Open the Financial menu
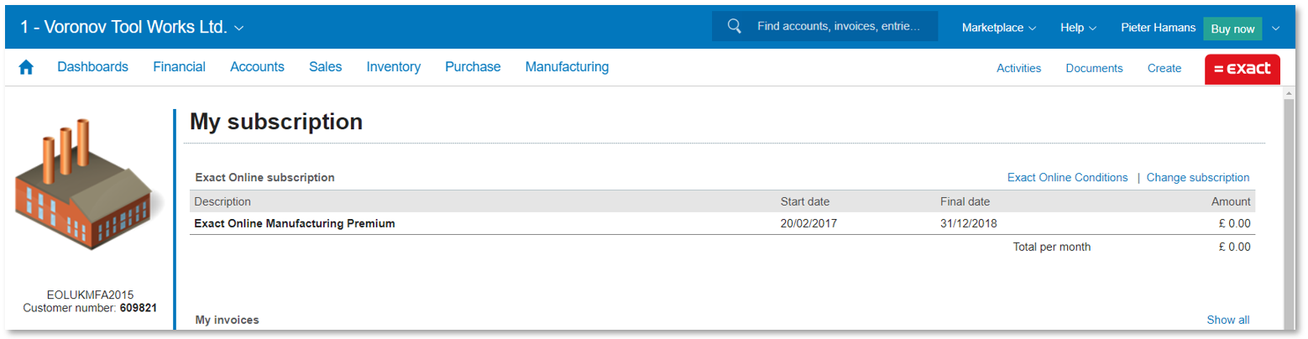1308x339 pixels. tap(179, 67)
